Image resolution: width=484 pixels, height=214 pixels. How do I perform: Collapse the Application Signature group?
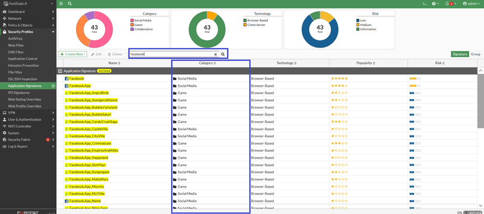pyautogui.click(x=60, y=70)
